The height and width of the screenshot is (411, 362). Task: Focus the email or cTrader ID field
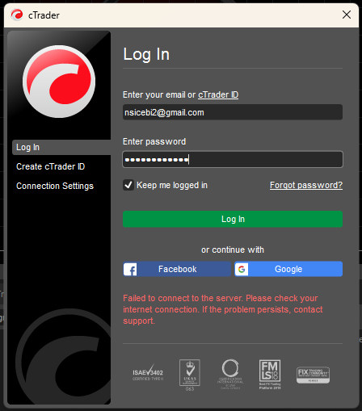[233, 112]
